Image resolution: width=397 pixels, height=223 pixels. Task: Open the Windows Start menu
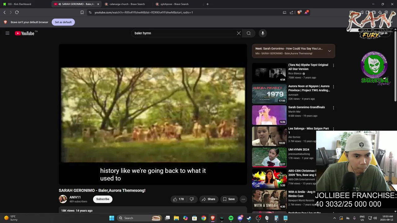click(112, 218)
